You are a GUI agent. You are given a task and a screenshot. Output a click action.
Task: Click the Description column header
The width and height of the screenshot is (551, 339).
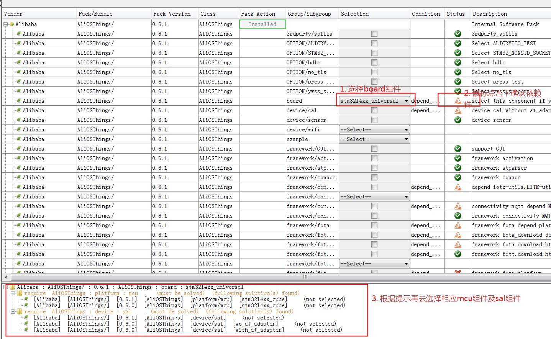coord(511,14)
